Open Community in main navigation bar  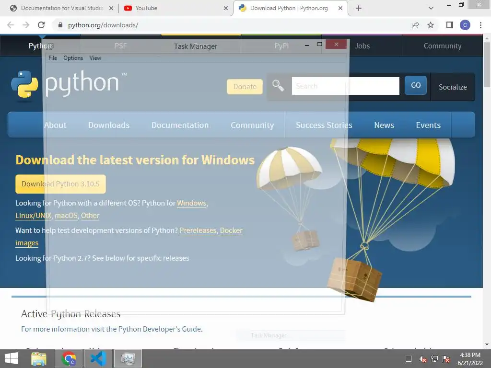click(x=252, y=125)
